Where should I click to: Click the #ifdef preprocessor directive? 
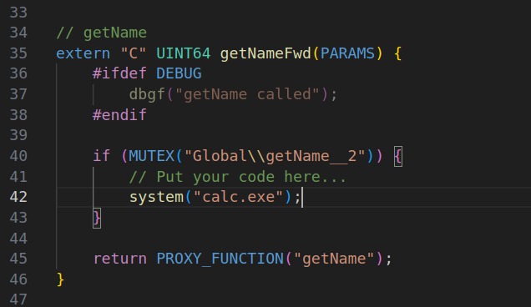point(119,73)
